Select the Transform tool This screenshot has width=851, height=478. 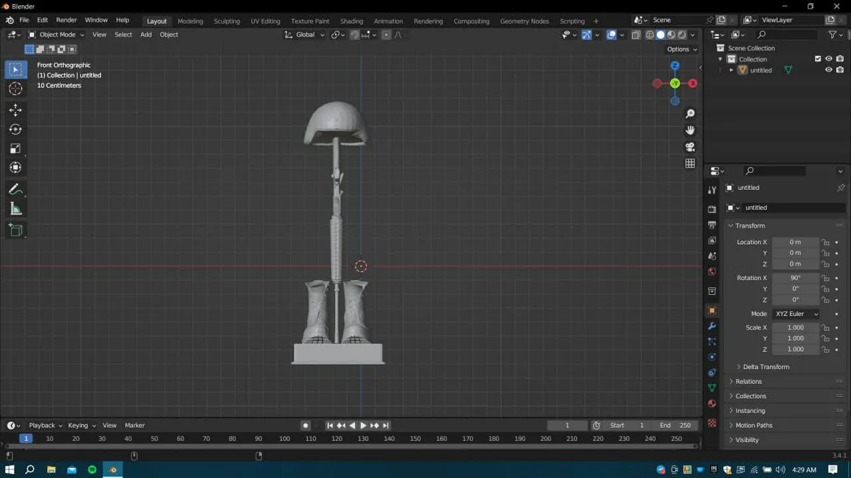point(16,168)
